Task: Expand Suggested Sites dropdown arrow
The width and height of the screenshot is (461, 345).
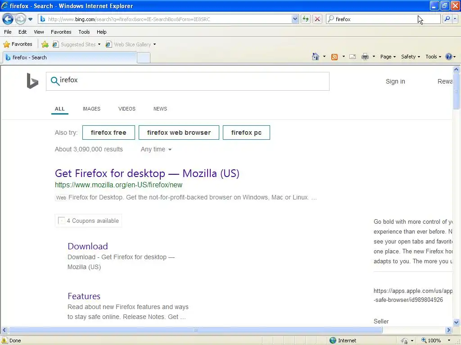Action: click(99, 44)
